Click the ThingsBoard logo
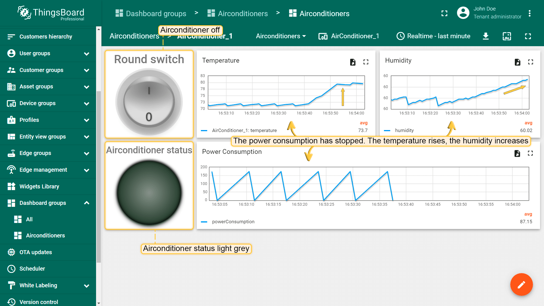This screenshot has height=306, width=544. point(51,13)
